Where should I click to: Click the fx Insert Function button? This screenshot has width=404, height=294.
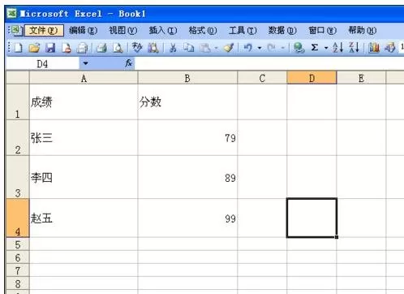128,63
